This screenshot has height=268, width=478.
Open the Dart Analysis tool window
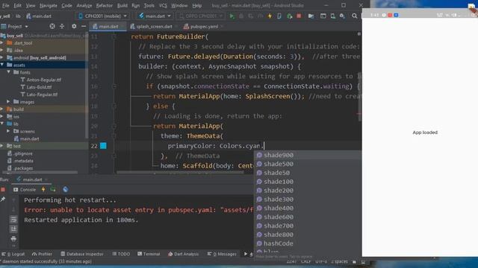(x=183, y=254)
